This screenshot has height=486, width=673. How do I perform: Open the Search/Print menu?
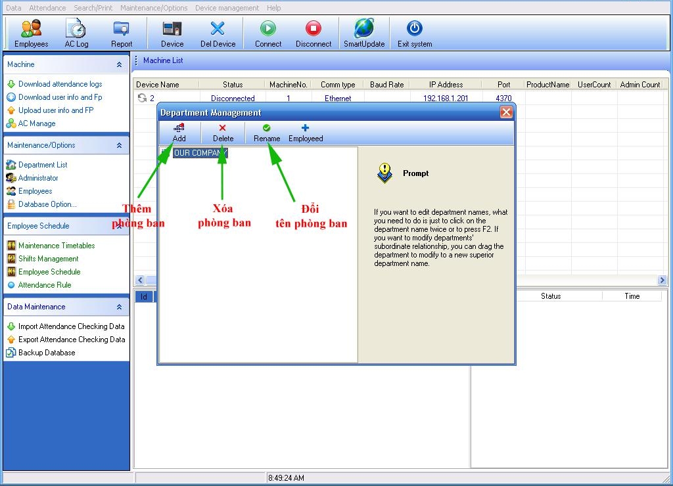(x=93, y=8)
